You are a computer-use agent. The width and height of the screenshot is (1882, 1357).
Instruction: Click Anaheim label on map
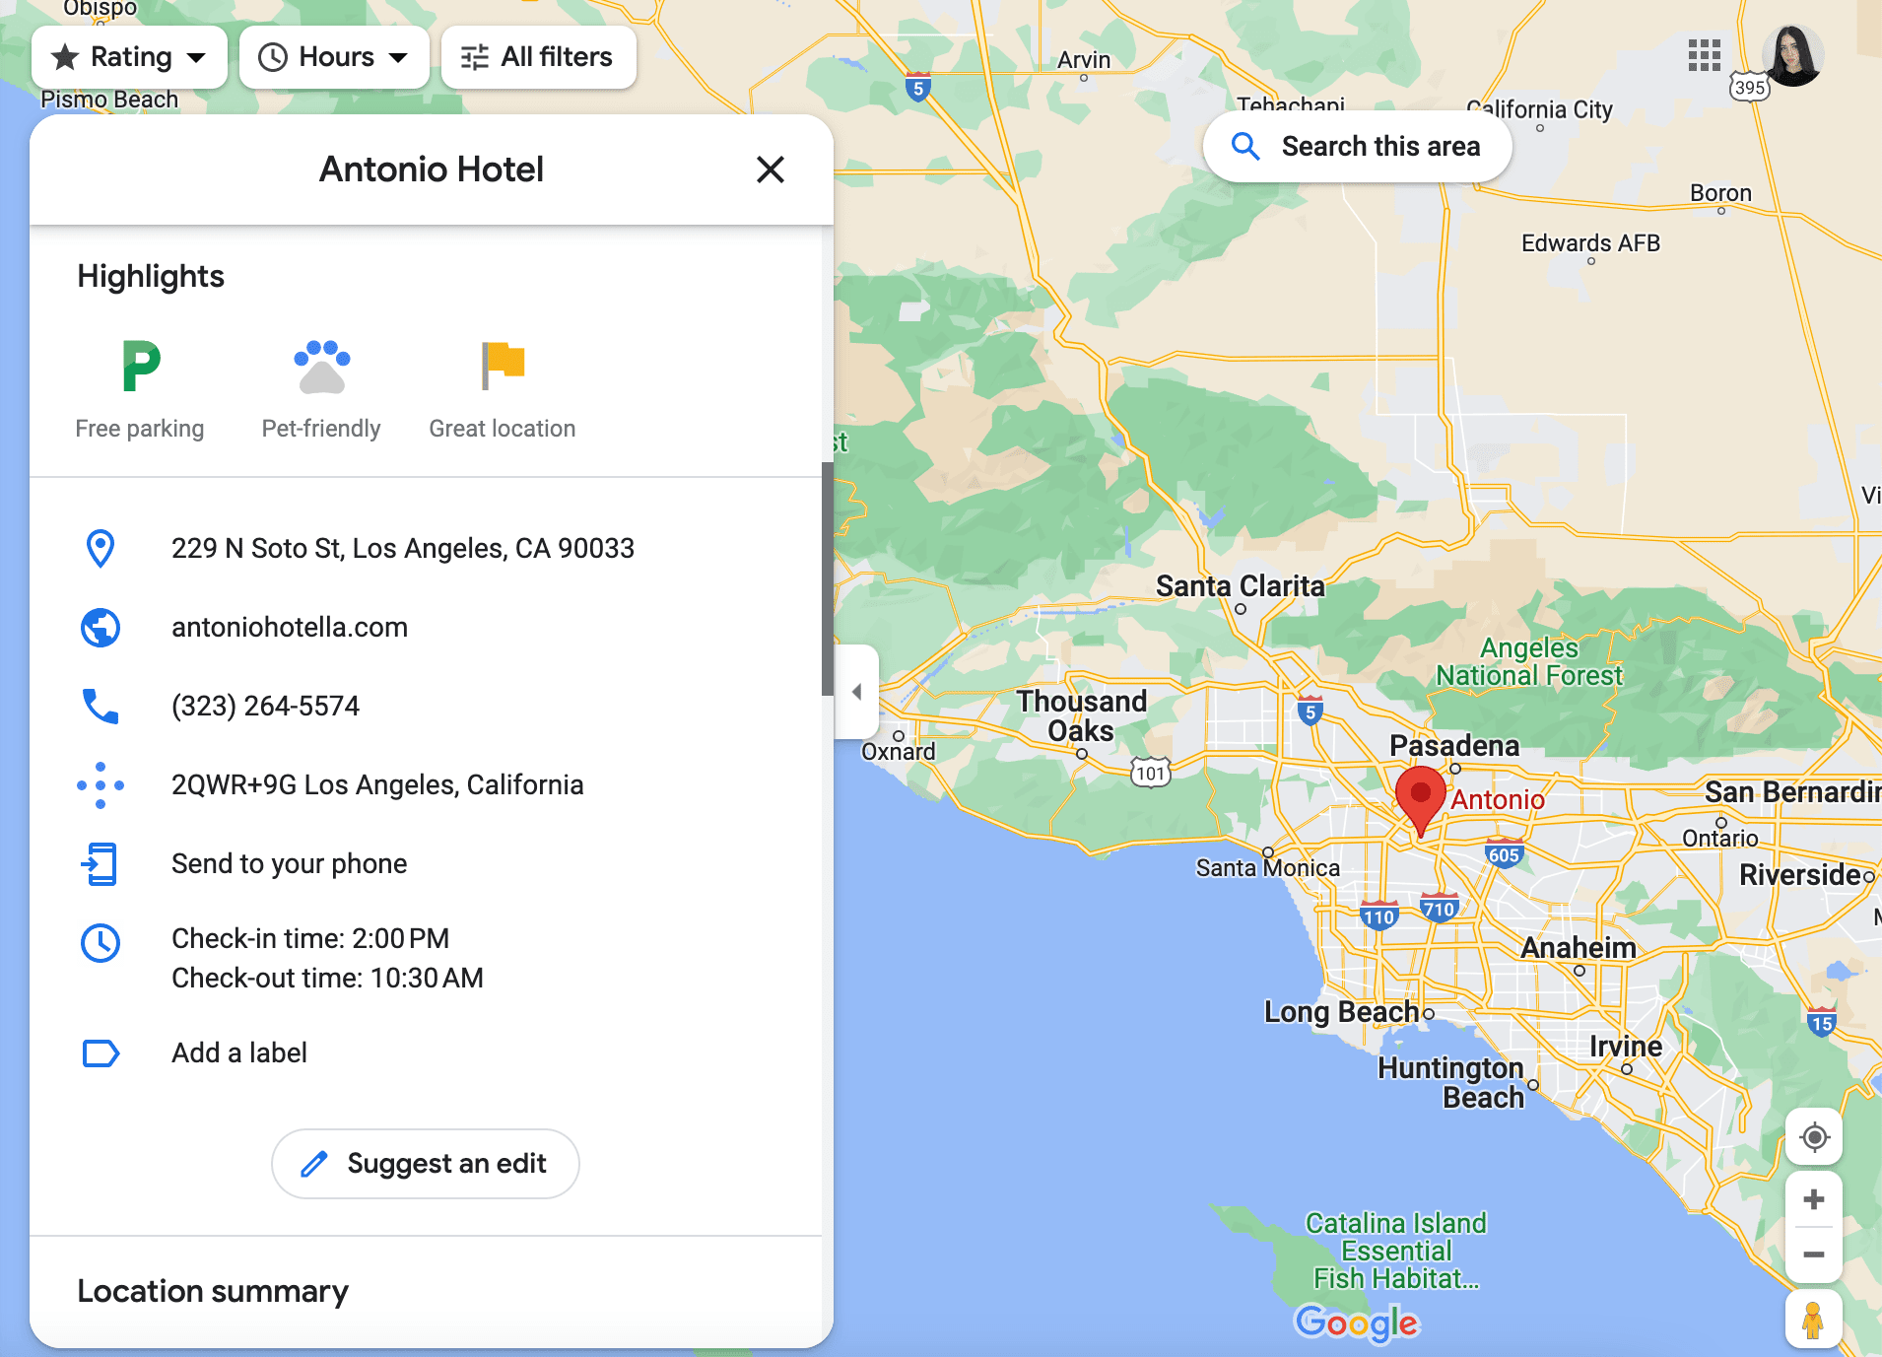[1579, 948]
